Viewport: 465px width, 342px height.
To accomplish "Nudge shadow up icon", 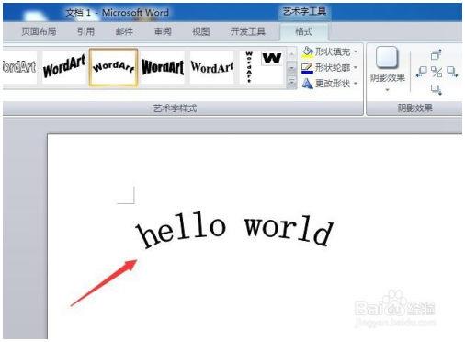I will pyautogui.click(x=437, y=54).
